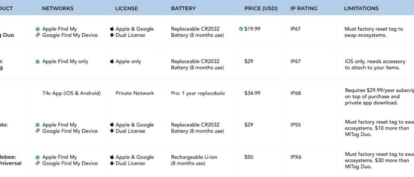Viewport: 414px width, 177px height.
Task: Select the NETWORKS column header
Action: point(58,8)
